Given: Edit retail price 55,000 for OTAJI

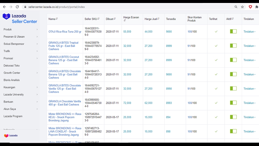Looking at the screenshot, I should (127, 32).
